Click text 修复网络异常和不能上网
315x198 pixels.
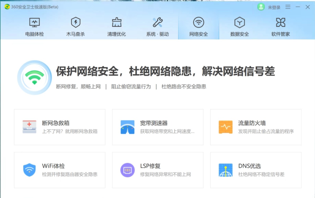165,174
